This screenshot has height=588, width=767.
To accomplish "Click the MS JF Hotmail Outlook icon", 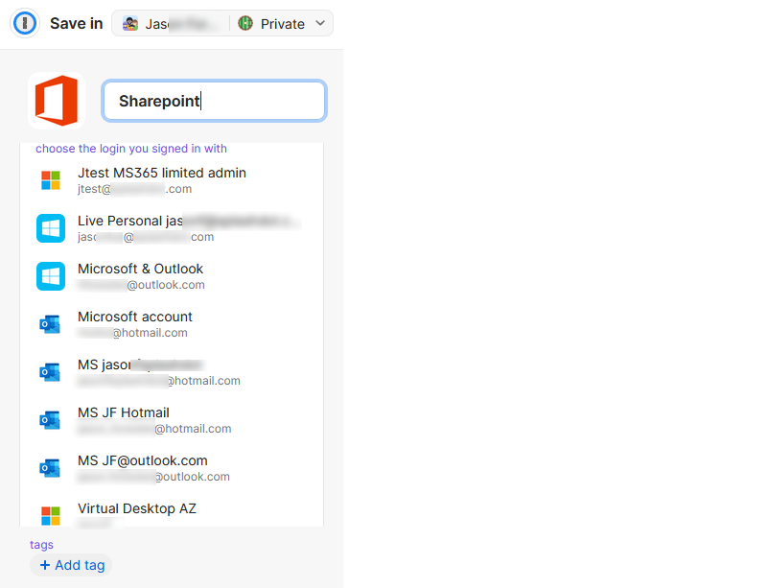I will [51, 420].
